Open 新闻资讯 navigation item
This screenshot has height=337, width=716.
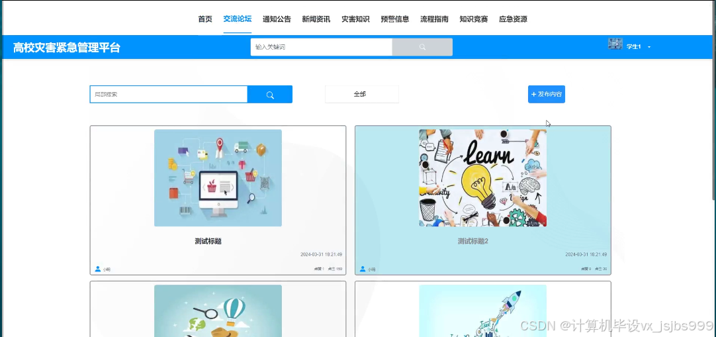[x=316, y=19]
